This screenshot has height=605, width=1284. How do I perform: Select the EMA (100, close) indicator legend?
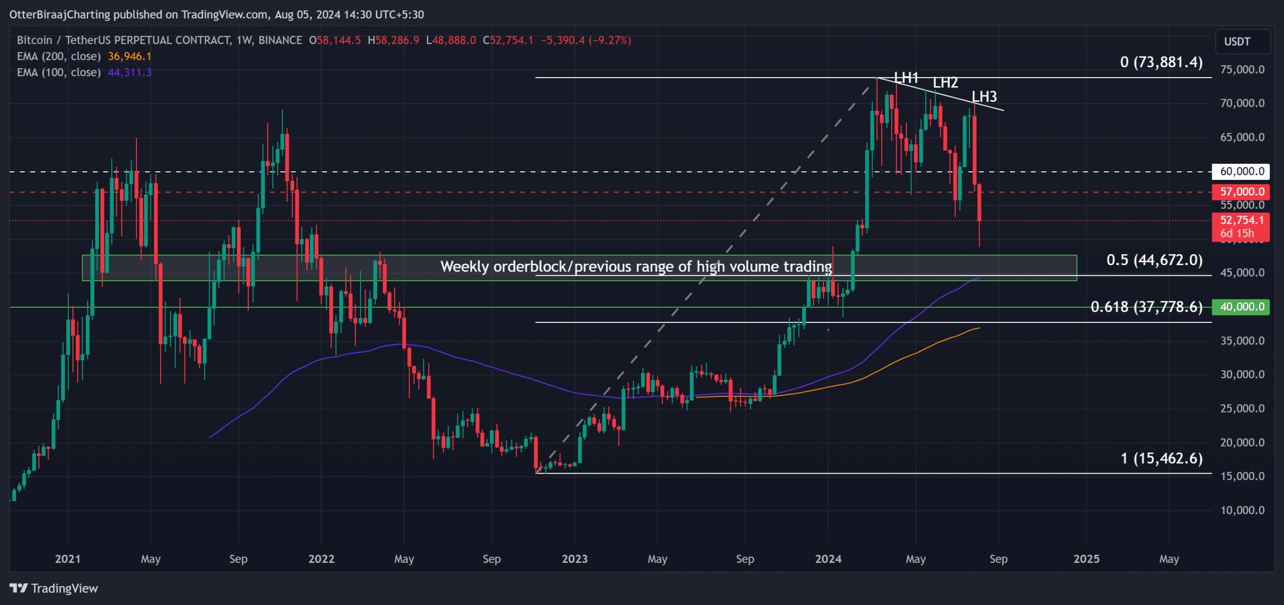coord(59,73)
